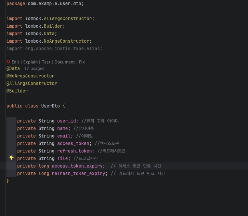Click the lombok.Builder import line
Image resolution: width=248 pixels, height=216 pixels.
point(36,26)
